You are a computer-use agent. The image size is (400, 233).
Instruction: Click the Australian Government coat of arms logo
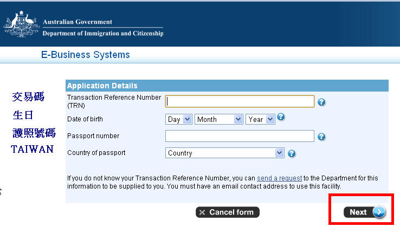point(22,24)
